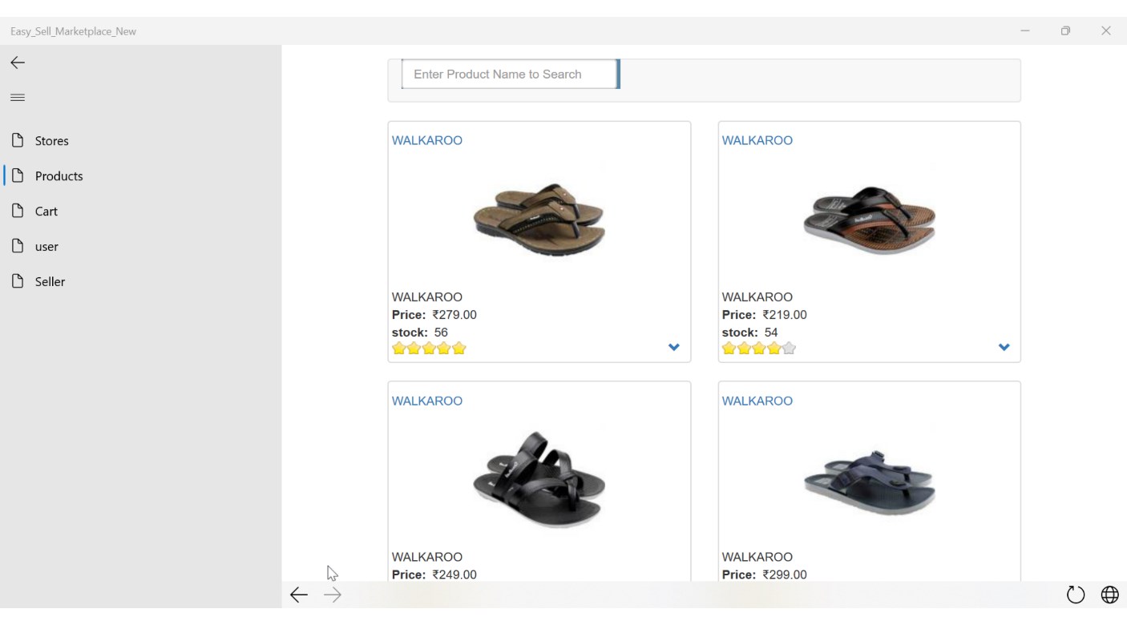The width and height of the screenshot is (1127, 625).
Task: Click the product name search field
Action: [x=510, y=75]
